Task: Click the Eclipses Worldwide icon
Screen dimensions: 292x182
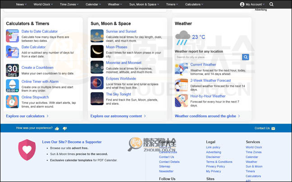Action: [x=97, y=83]
